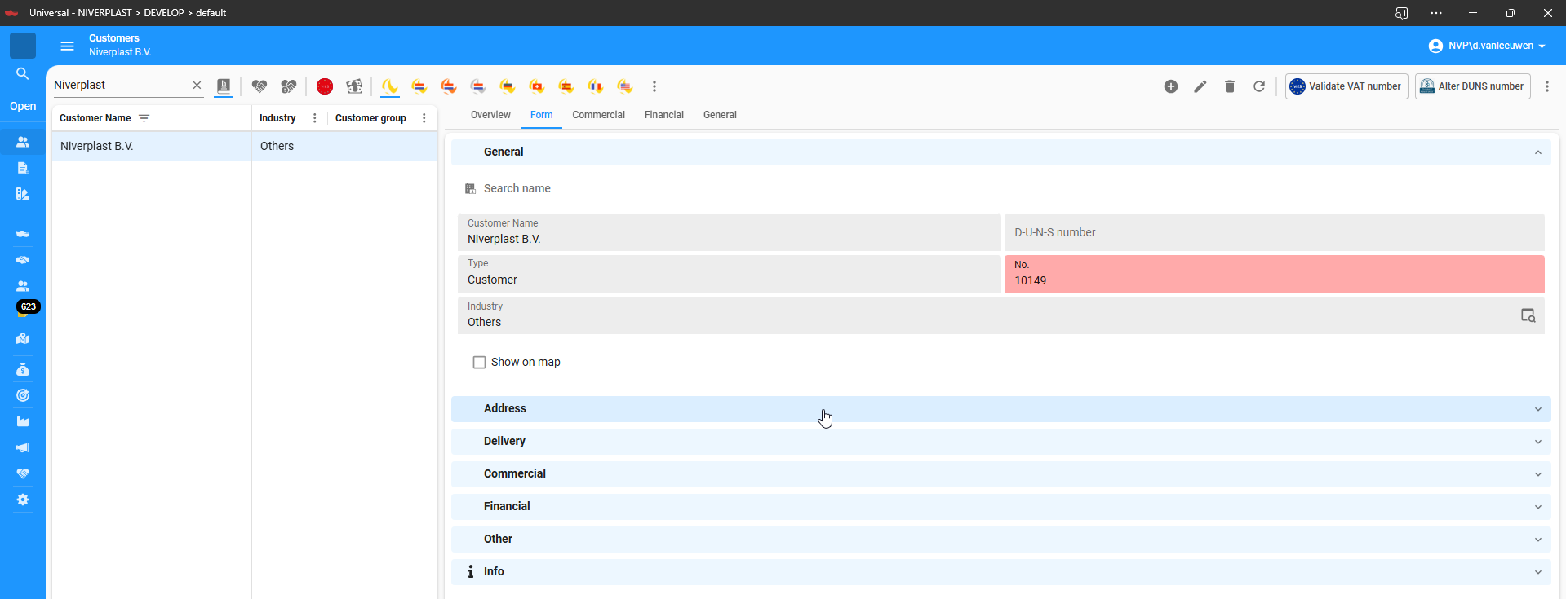Open the NVP\d.vanleeuwen user dropdown
The height and width of the screenshot is (599, 1566).
(1487, 46)
